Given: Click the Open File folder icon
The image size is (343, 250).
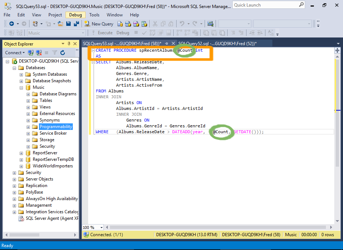Looking at the screenshot, I should point(60,24).
